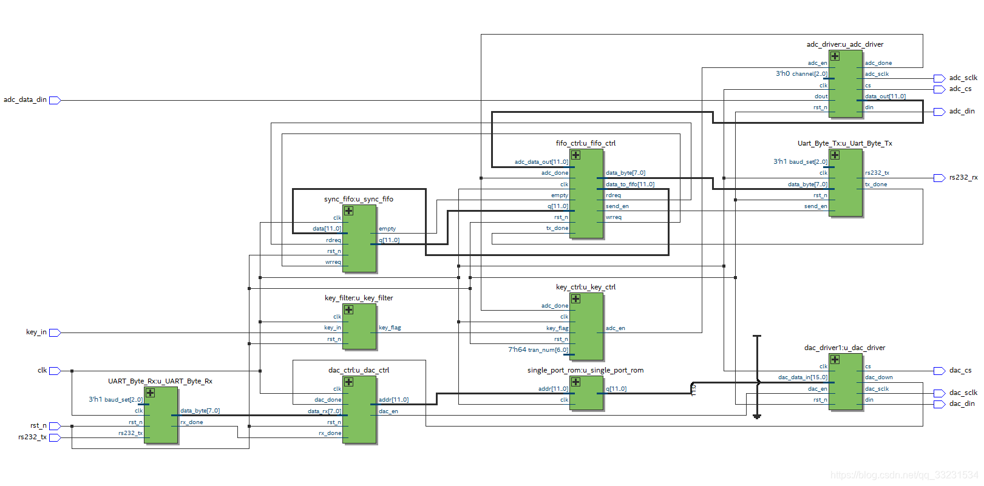Select the dac_din output pin symbol
The width and height of the screenshot is (984, 486).
click(939, 404)
